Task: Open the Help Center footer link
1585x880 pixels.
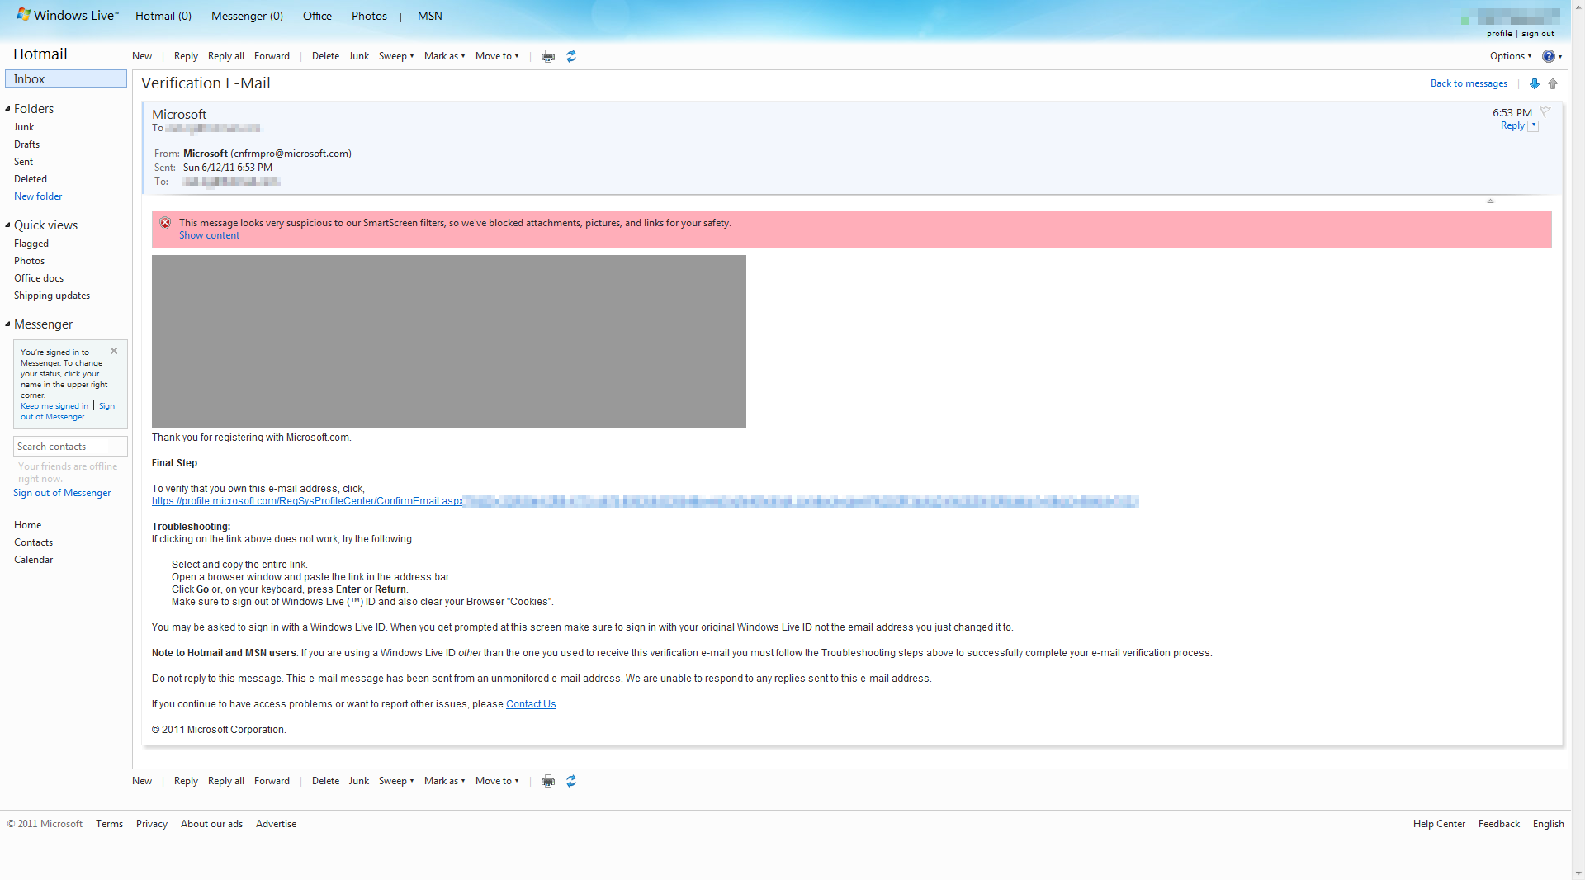Action: click(1439, 824)
